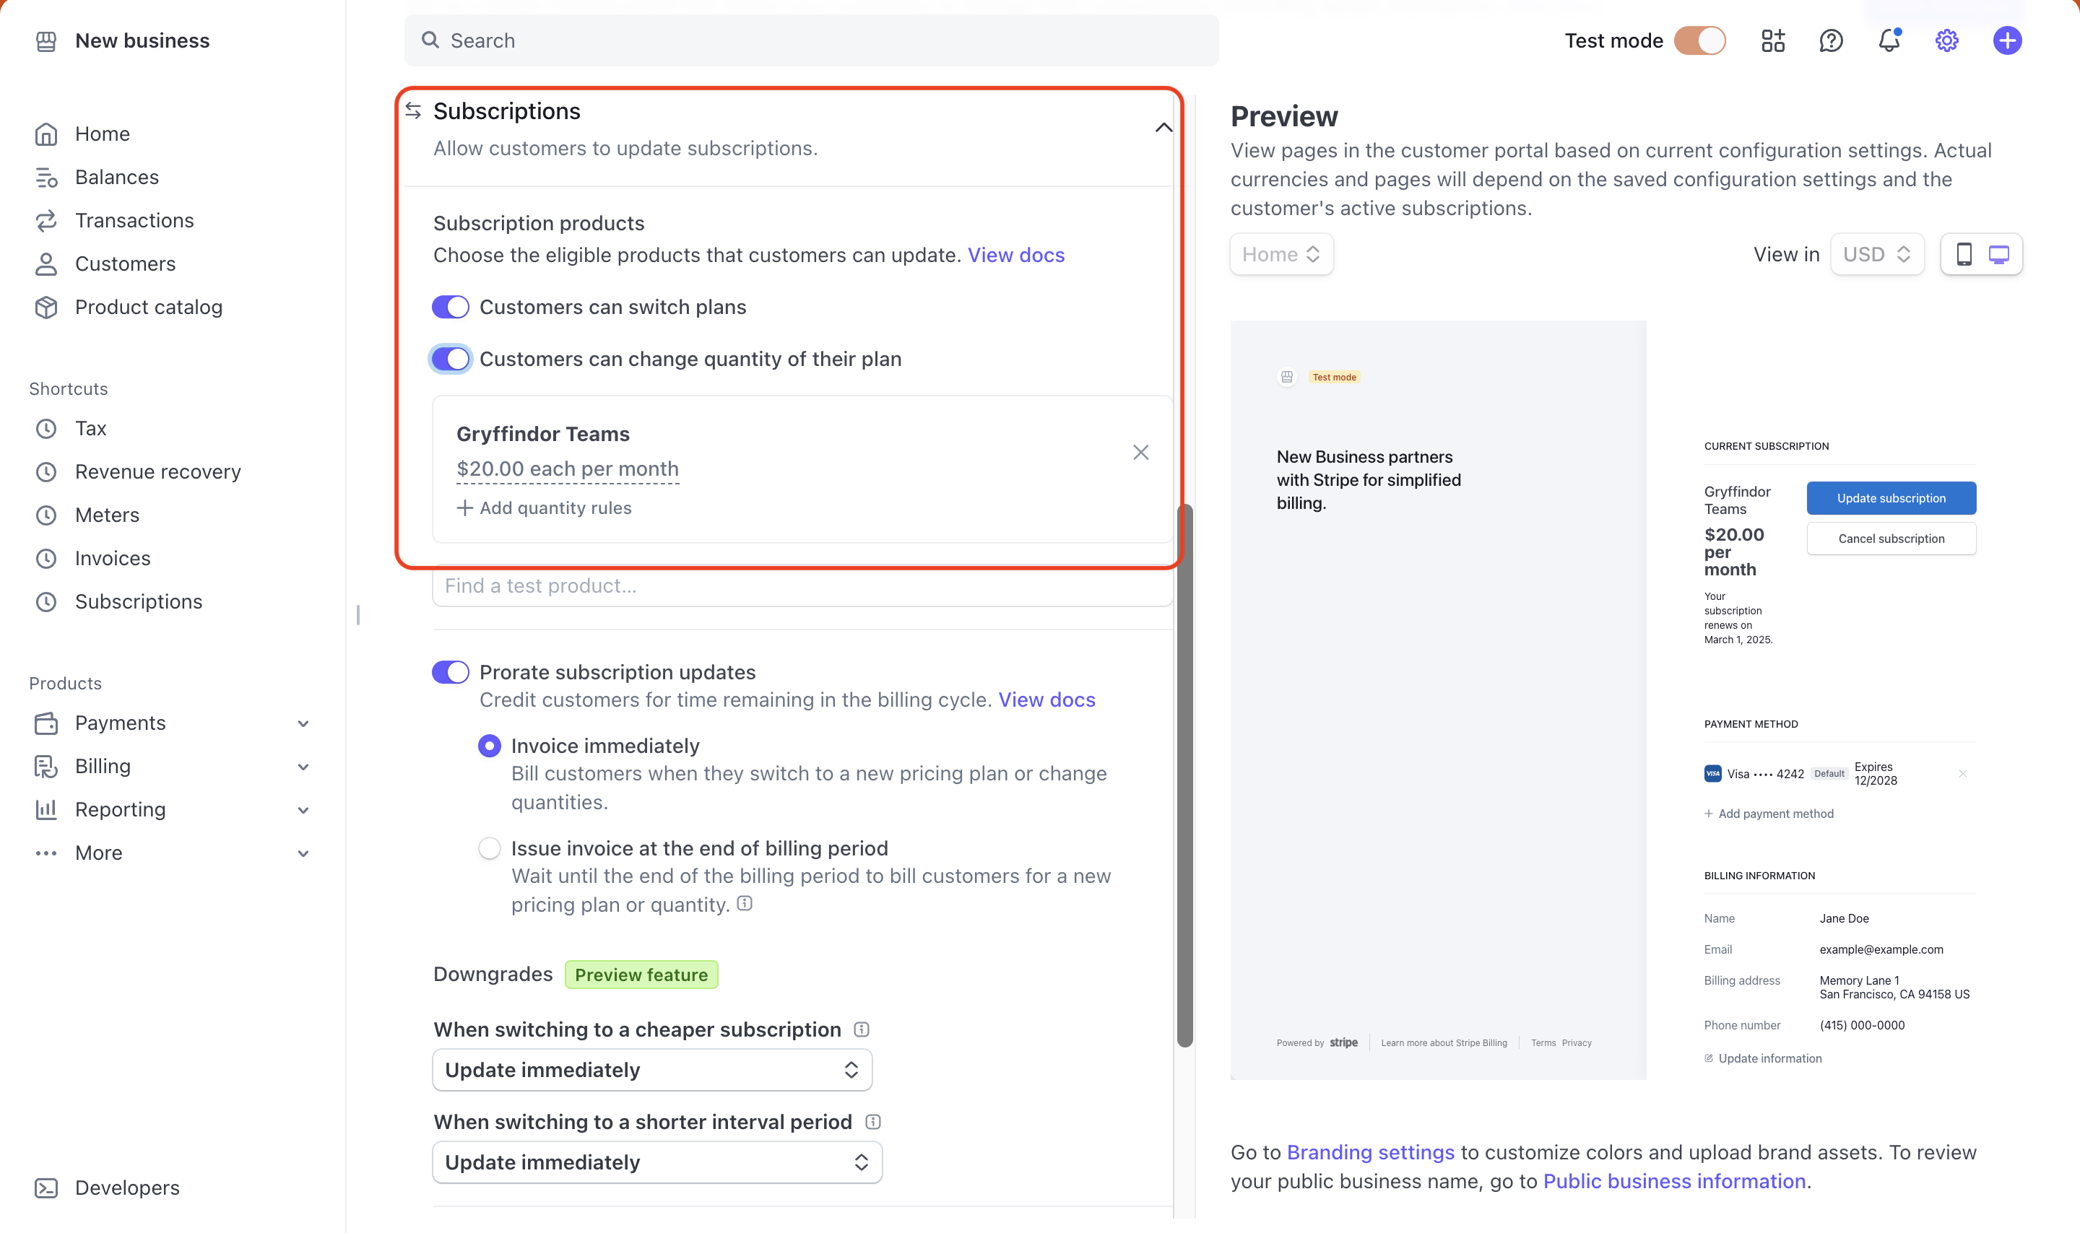This screenshot has width=2080, height=1233.
Task: Click the apps grid plus icon
Action: point(1772,40)
